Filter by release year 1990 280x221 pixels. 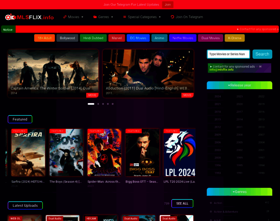coord(262,173)
